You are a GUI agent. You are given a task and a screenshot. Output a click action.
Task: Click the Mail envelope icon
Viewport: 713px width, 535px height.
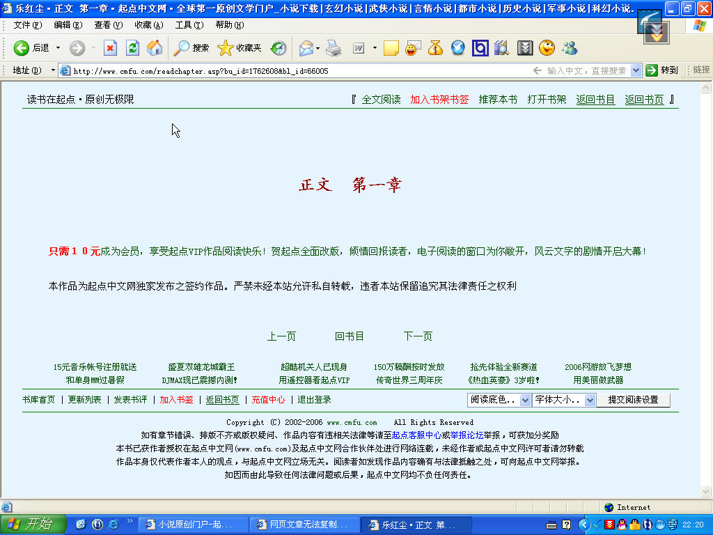pyautogui.click(x=306, y=48)
